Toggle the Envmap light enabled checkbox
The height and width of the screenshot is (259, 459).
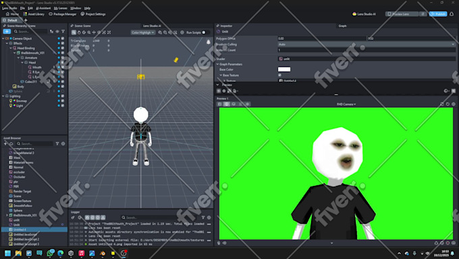pos(62,101)
